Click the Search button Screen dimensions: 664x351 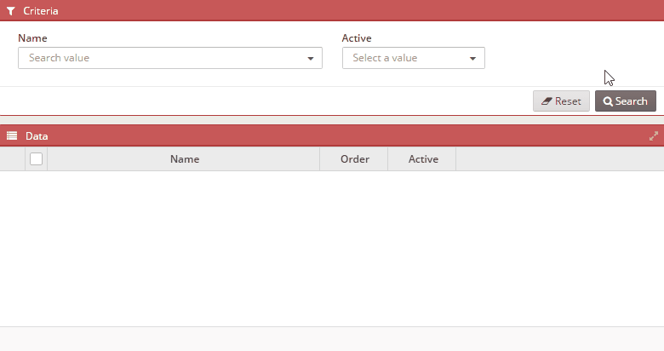coord(626,101)
